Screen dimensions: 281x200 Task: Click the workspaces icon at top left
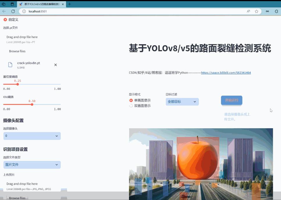point(3,4)
